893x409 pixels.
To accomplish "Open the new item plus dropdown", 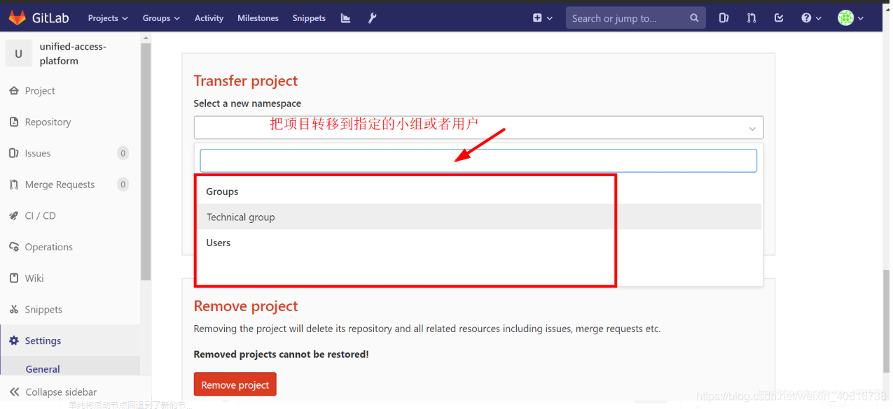I will point(542,18).
